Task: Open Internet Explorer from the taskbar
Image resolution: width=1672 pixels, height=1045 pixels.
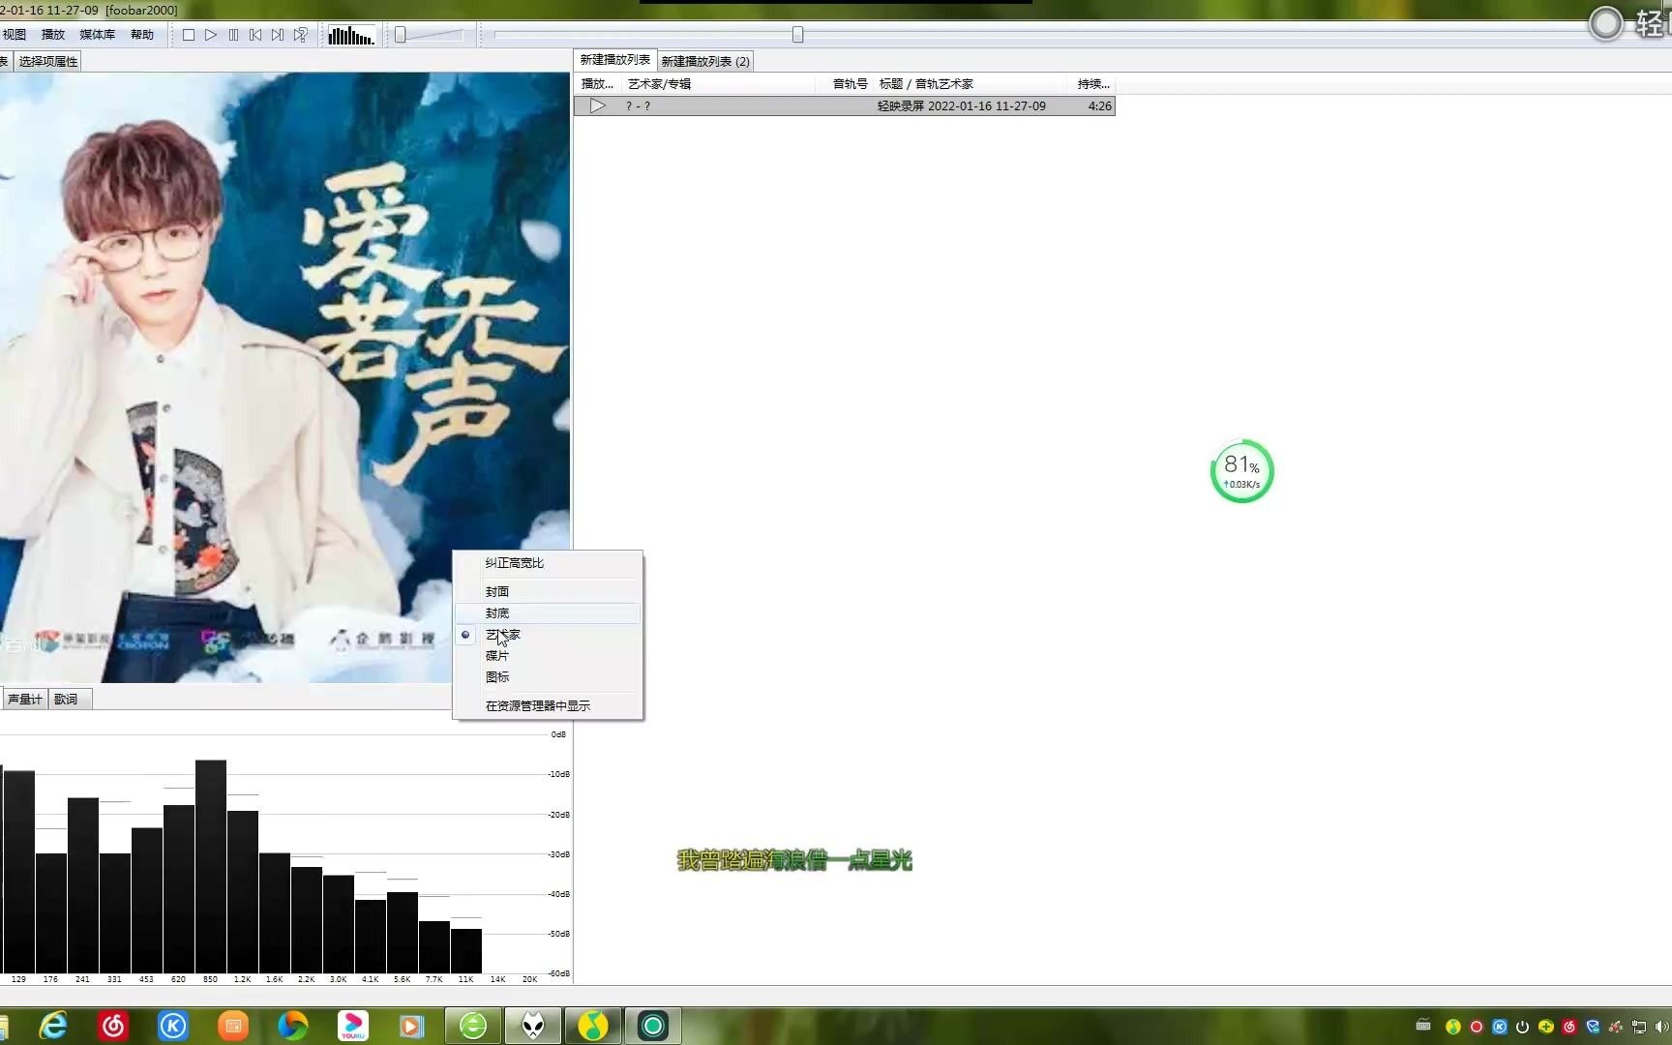Action: [53, 1026]
